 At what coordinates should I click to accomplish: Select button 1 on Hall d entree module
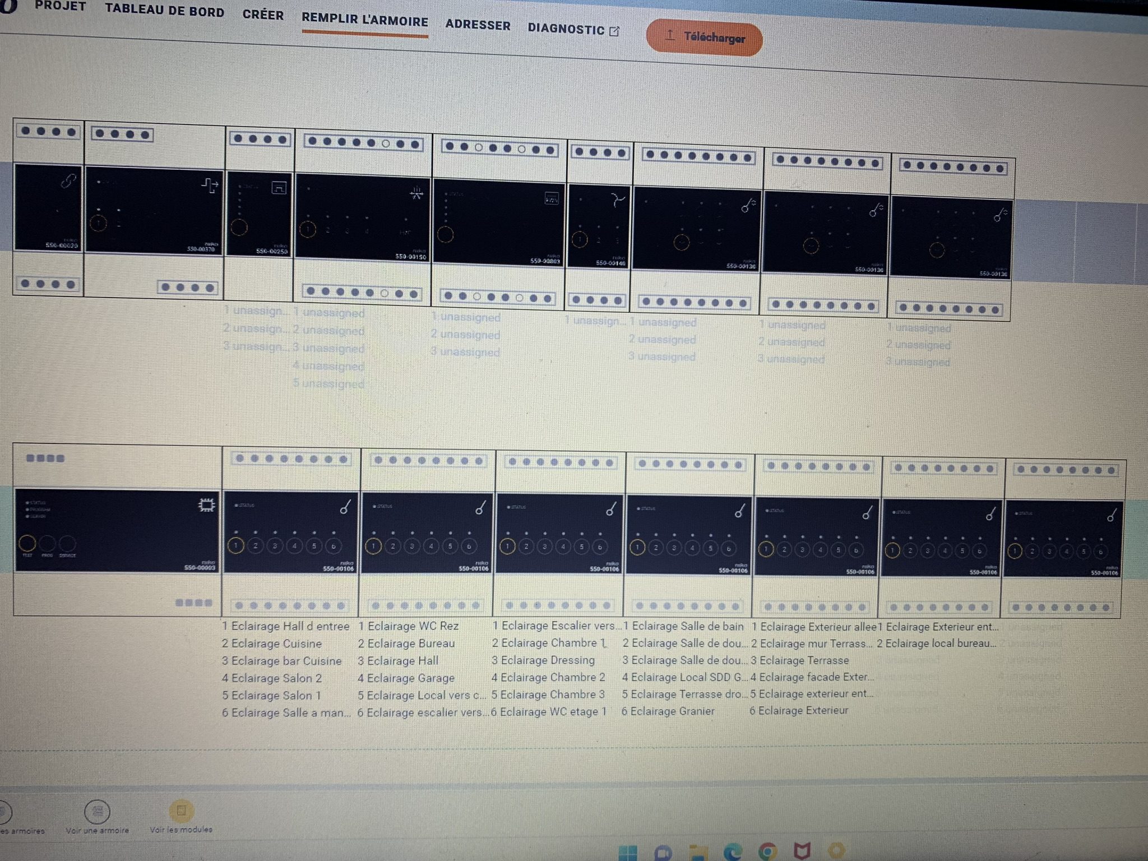236,545
